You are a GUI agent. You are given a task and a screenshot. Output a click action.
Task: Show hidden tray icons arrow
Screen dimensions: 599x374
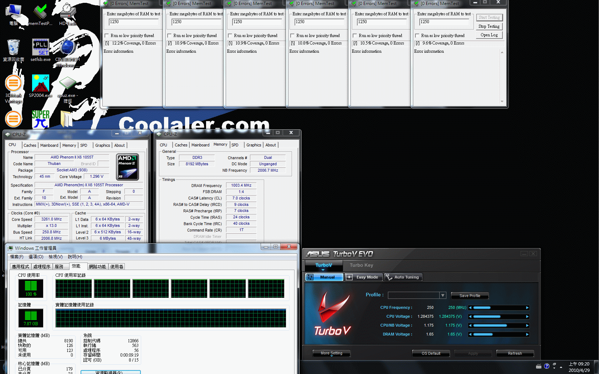(561, 367)
